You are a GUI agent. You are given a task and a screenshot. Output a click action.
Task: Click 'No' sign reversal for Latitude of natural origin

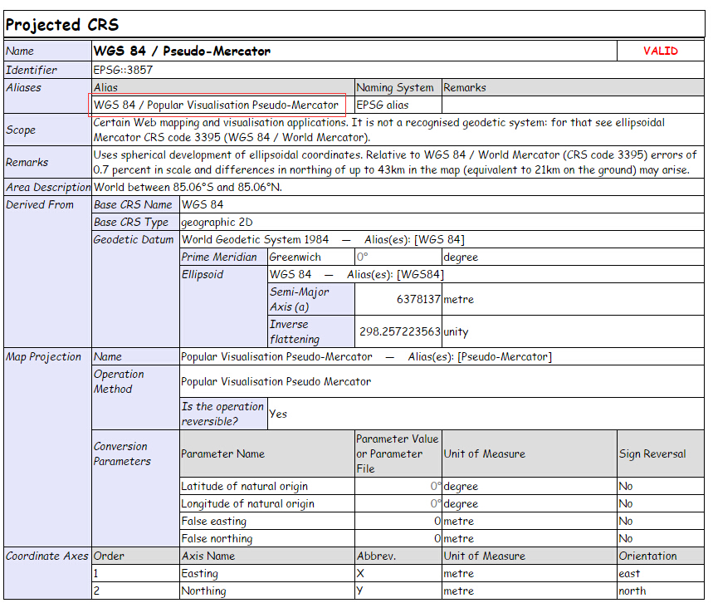pyautogui.click(x=626, y=486)
